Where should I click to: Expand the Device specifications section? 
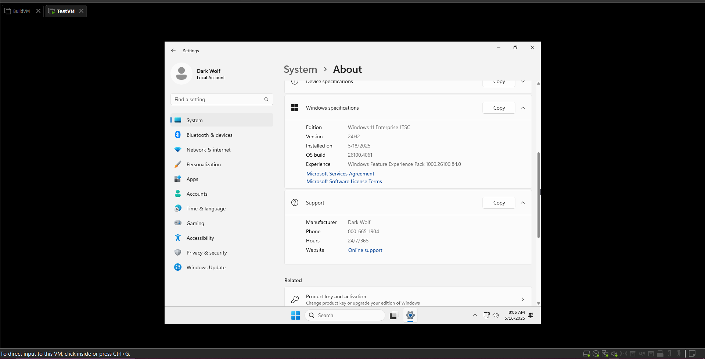point(523,82)
